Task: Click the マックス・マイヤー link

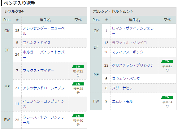Action: [x=38, y=71]
